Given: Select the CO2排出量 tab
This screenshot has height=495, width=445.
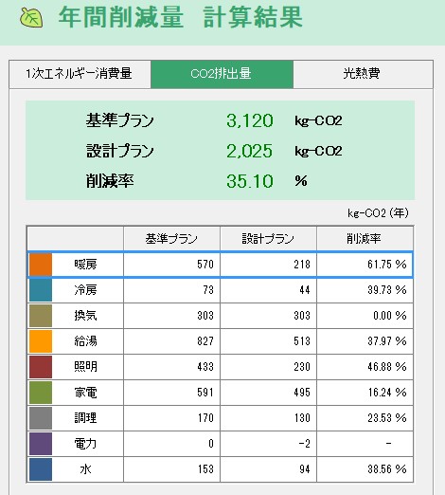Looking at the screenshot, I should [x=222, y=74].
